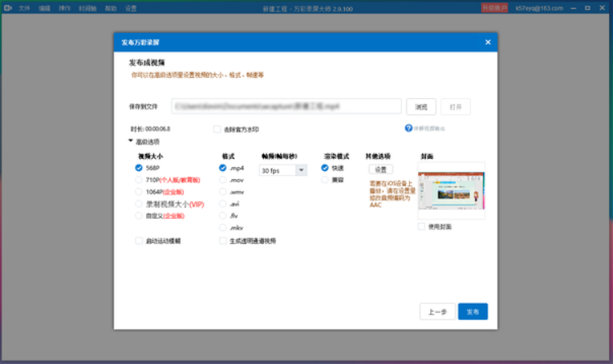This screenshot has width=613, height=364.
Task: Close the 发布万彩录屏 dialog
Action: coord(487,42)
